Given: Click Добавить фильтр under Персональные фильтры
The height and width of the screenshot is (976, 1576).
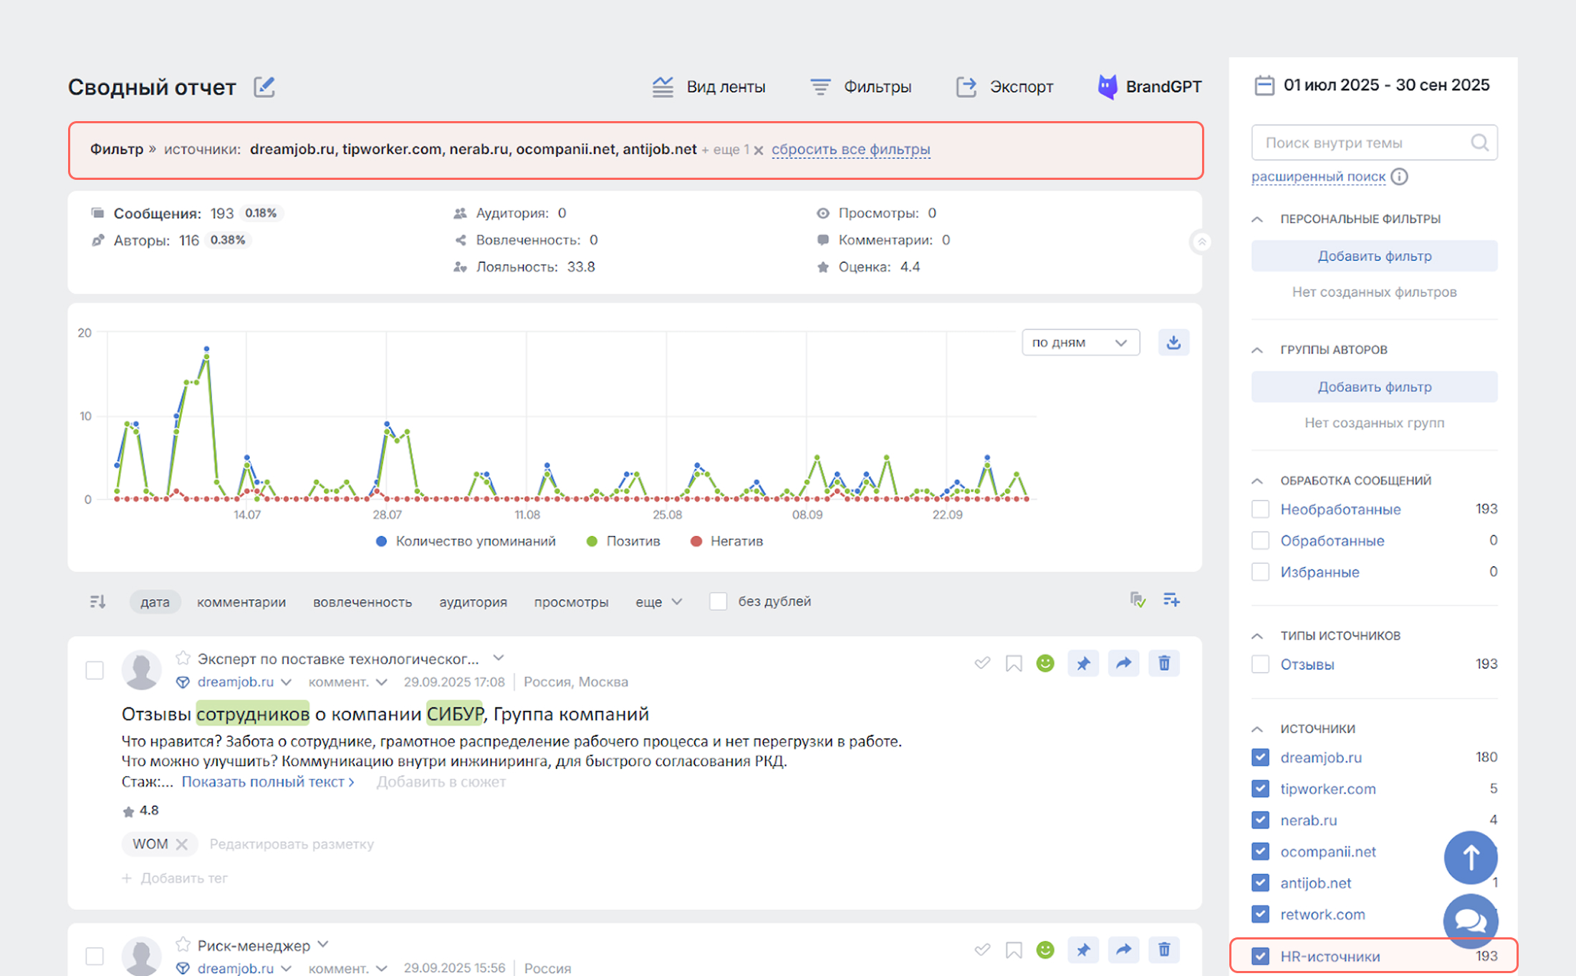Looking at the screenshot, I should [x=1373, y=256].
